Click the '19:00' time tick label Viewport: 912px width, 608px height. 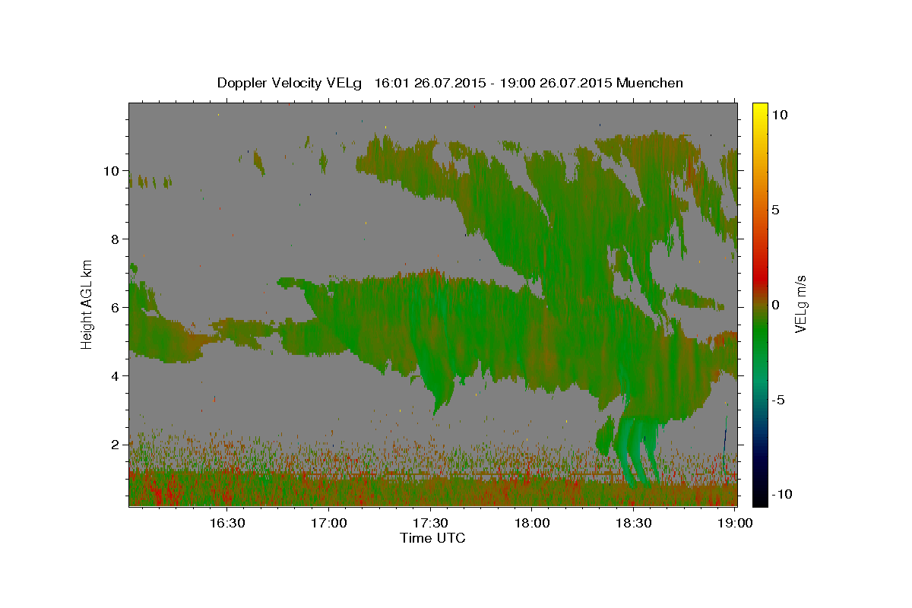click(x=736, y=523)
